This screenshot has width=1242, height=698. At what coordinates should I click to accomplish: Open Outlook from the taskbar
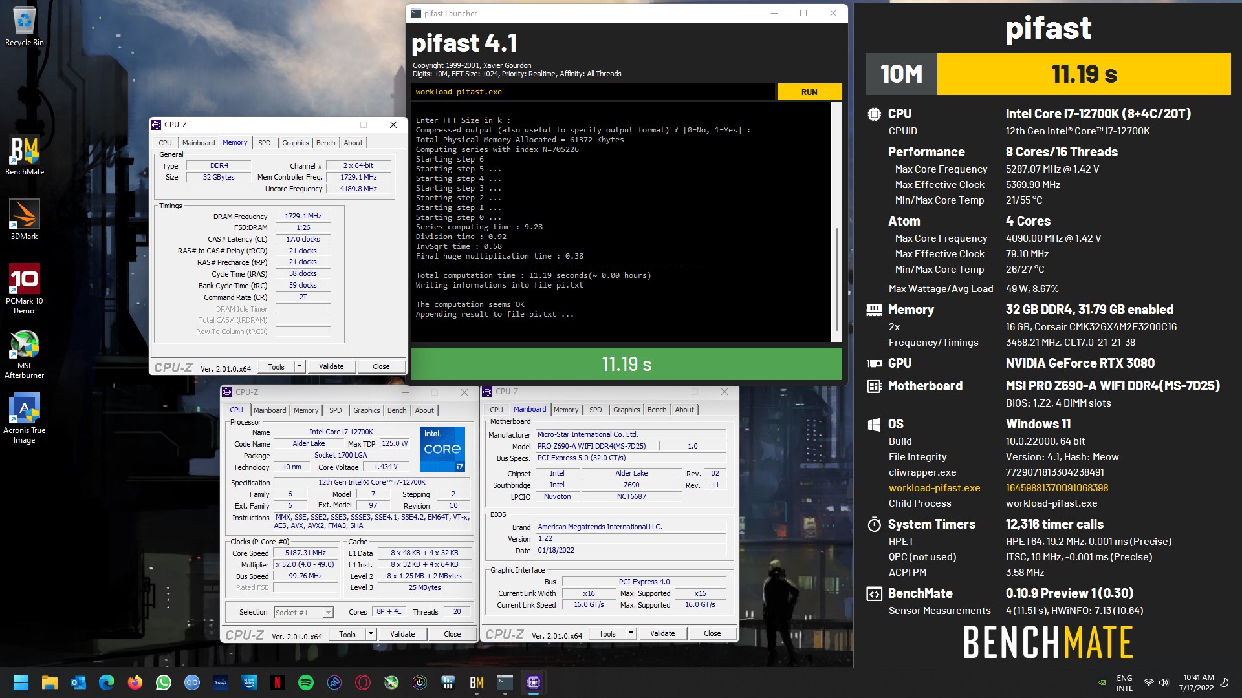(x=78, y=682)
